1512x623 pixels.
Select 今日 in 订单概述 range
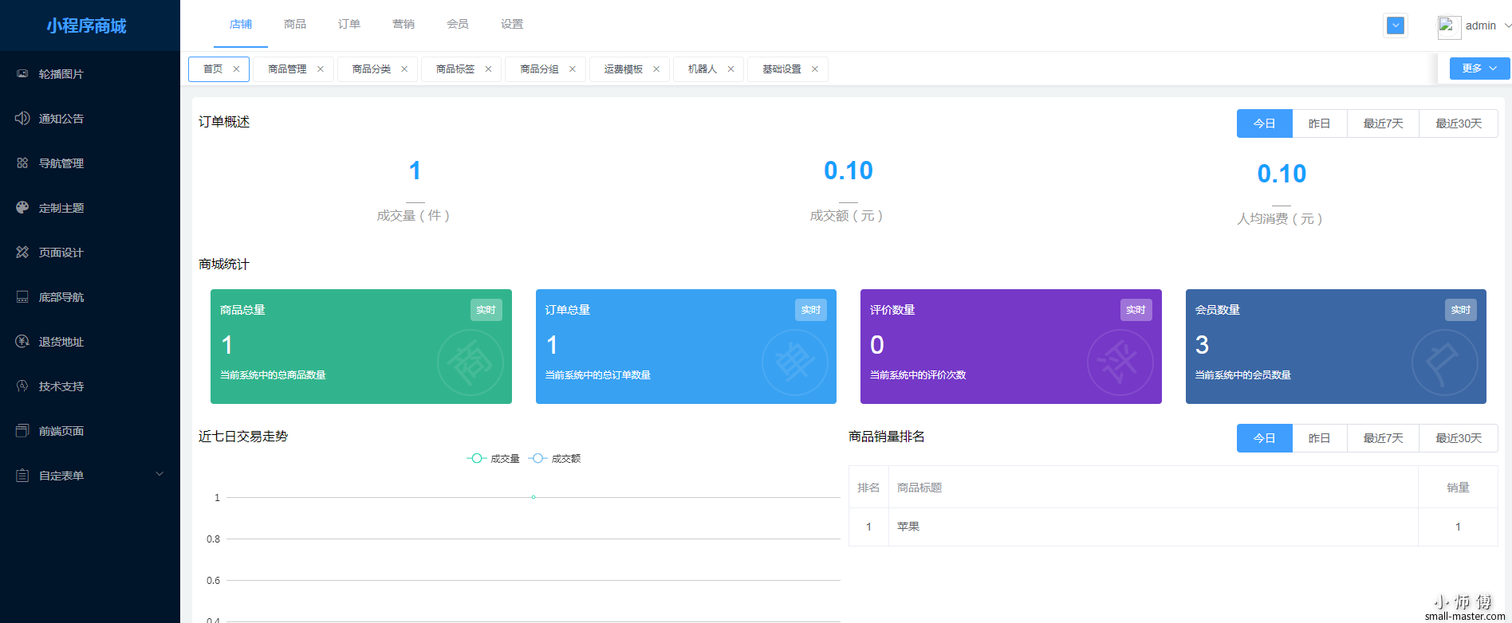point(1265,123)
